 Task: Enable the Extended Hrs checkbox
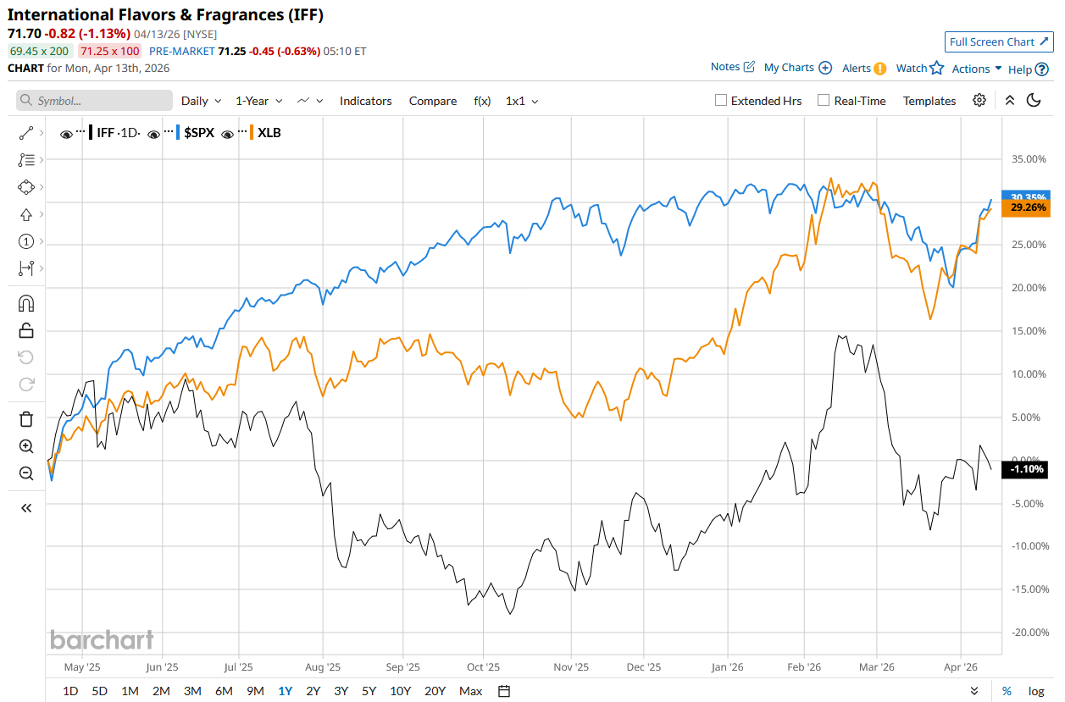coord(721,100)
